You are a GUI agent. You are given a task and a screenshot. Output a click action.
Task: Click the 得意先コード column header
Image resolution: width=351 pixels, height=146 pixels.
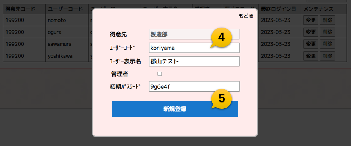click(25, 9)
